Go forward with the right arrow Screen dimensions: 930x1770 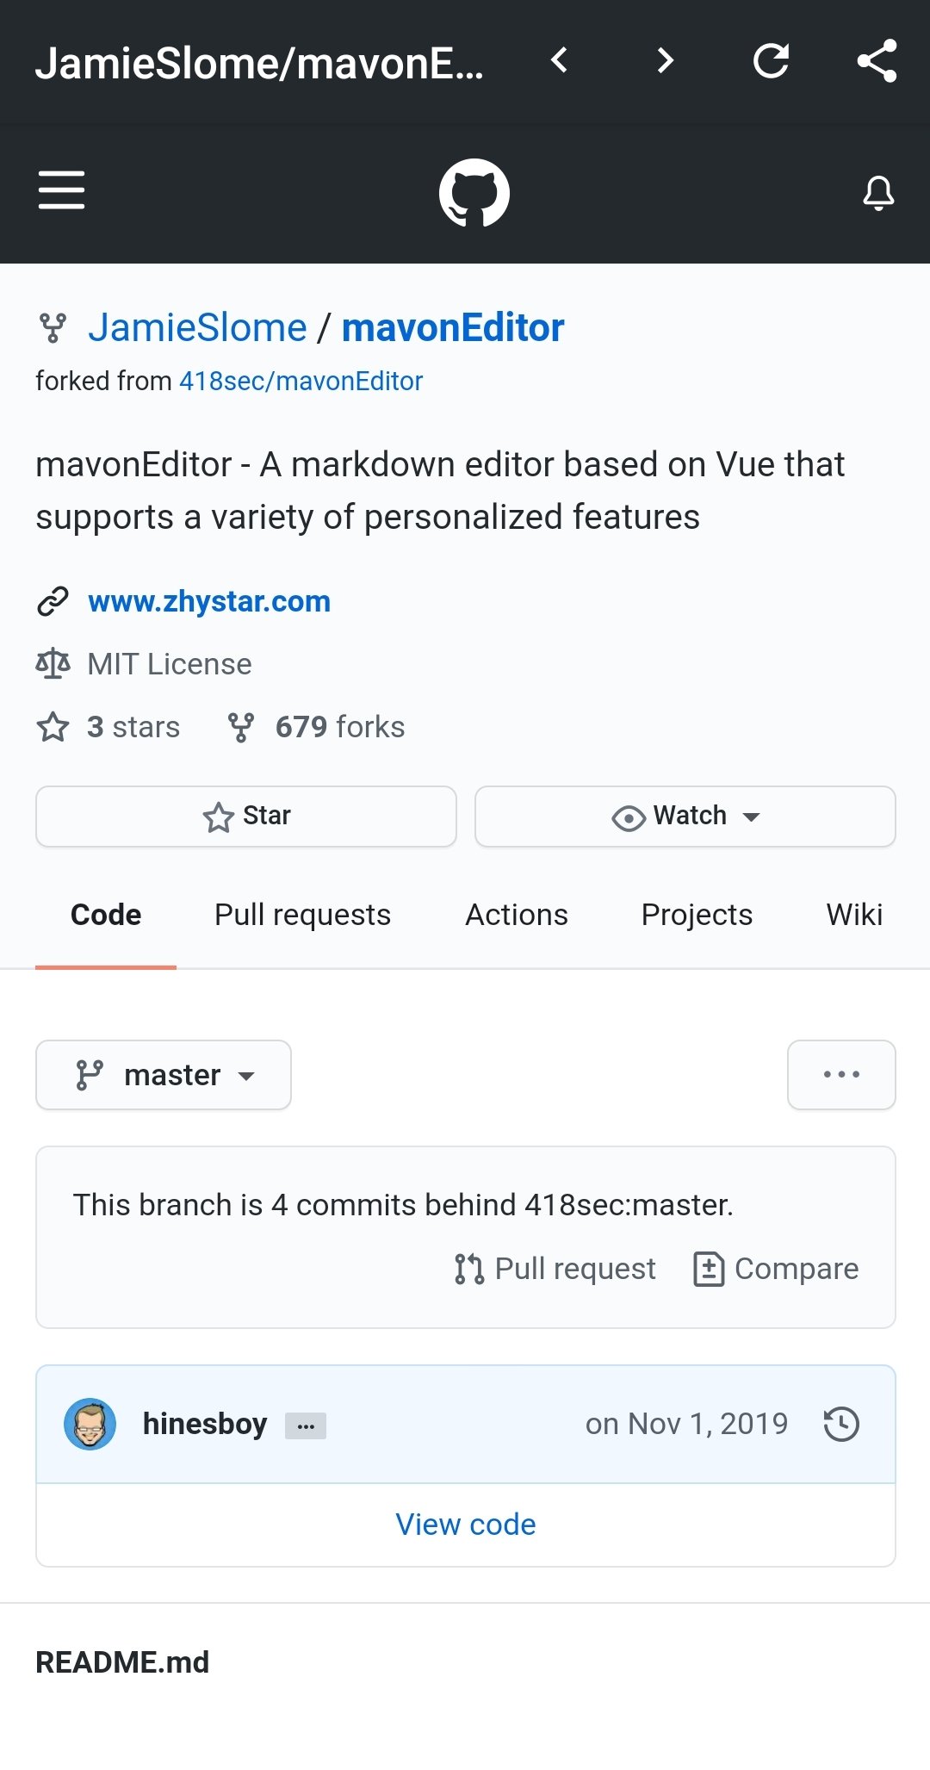click(x=665, y=60)
